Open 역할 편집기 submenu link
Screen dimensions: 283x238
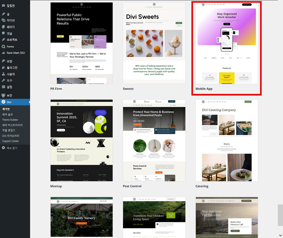9,130
